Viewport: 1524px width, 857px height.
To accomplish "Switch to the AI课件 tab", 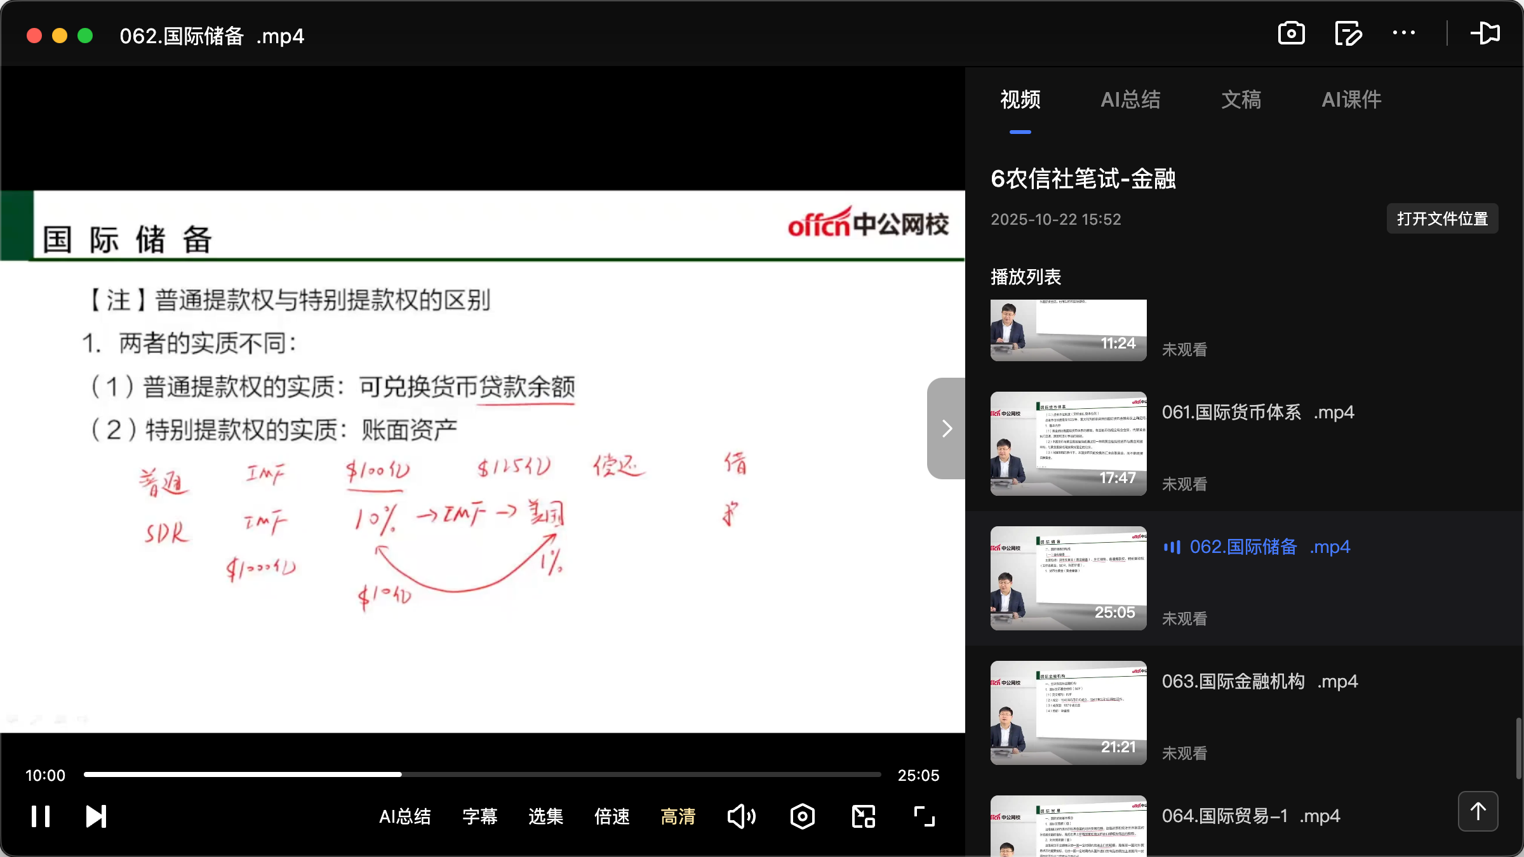I will coord(1351,100).
